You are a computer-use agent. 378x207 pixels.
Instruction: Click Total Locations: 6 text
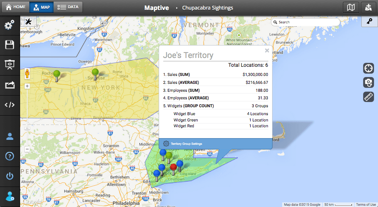click(248, 65)
